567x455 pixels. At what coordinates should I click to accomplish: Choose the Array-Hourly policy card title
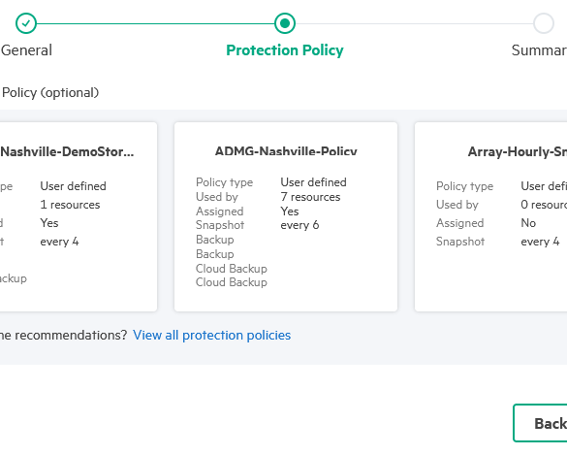518,151
